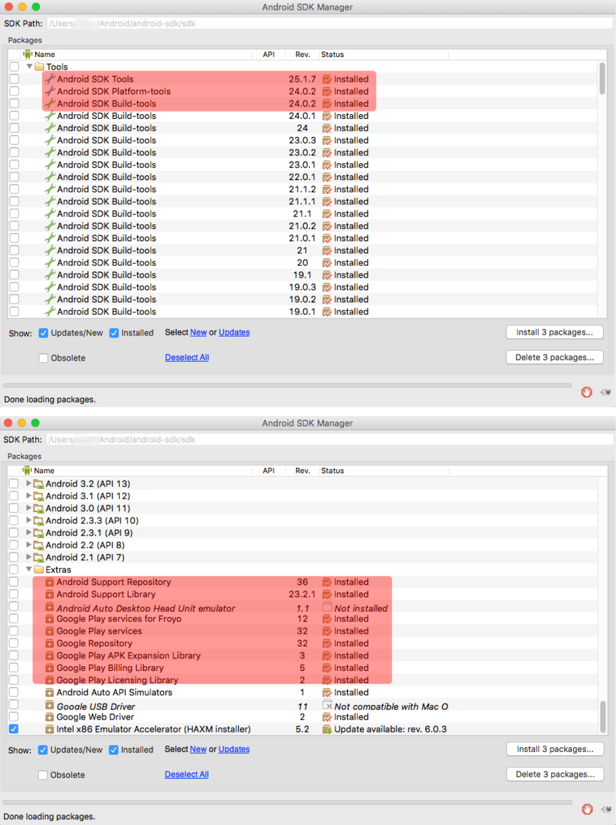Click wrench icon of Android SDK Tools
Viewport: 616px width, 825px height.
pyautogui.click(x=51, y=79)
